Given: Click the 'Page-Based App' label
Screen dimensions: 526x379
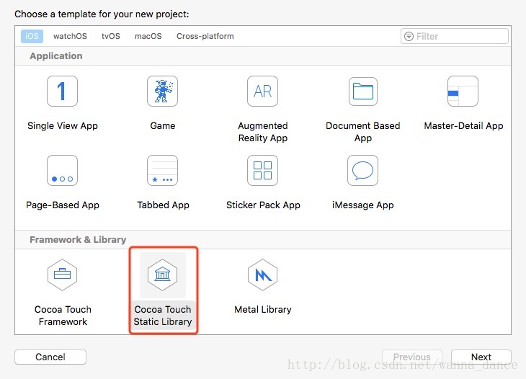Looking at the screenshot, I should (63, 205).
